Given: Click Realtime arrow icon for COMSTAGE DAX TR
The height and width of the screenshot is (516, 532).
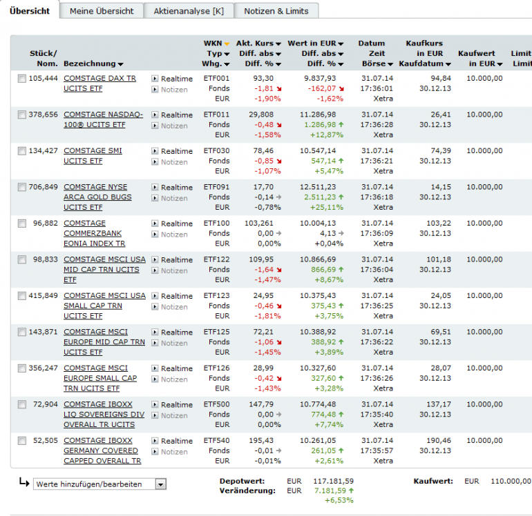Looking at the screenshot, I should click(x=155, y=79).
